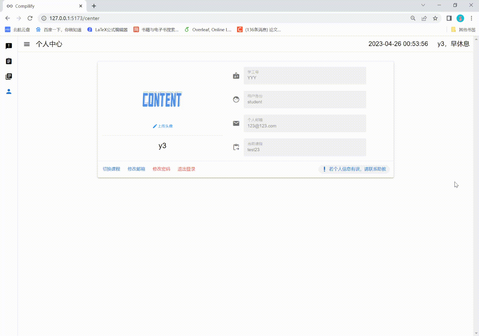This screenshot has height=336, width=479.
Task: Click the mail icon beside 个人邮箱 field
Action: 236,123
